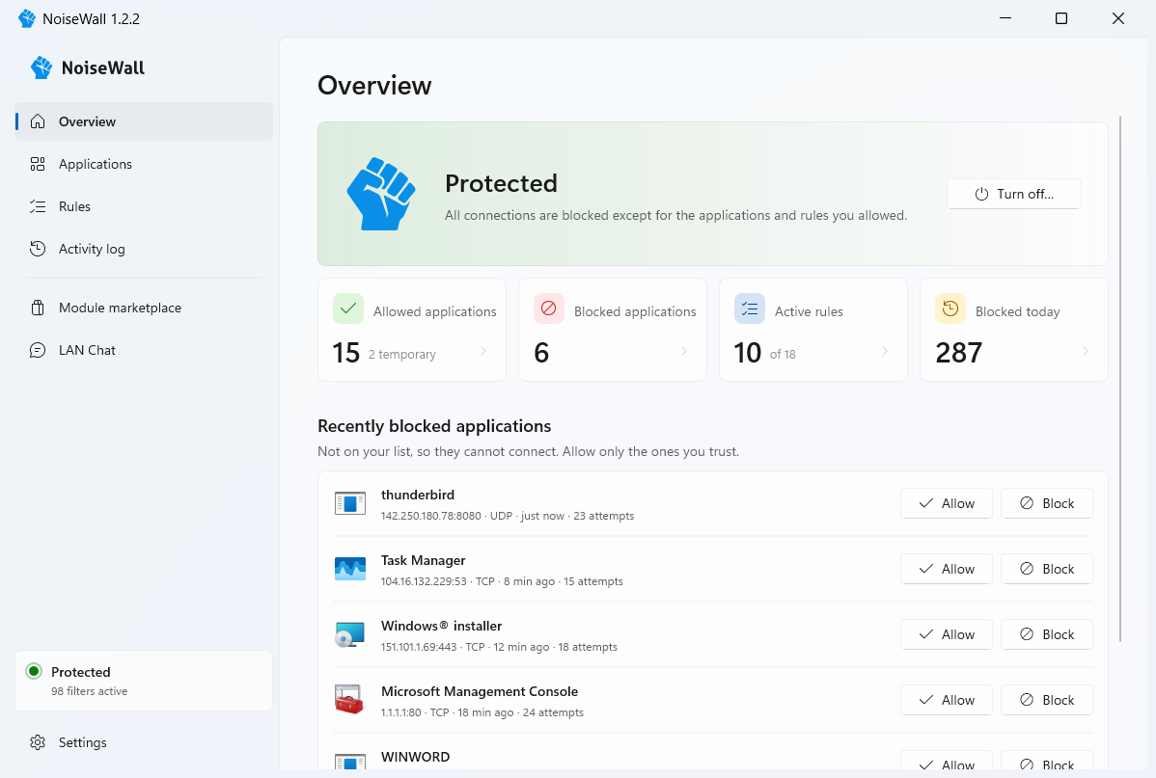Allow thunderbird to connect

(947, 503)
